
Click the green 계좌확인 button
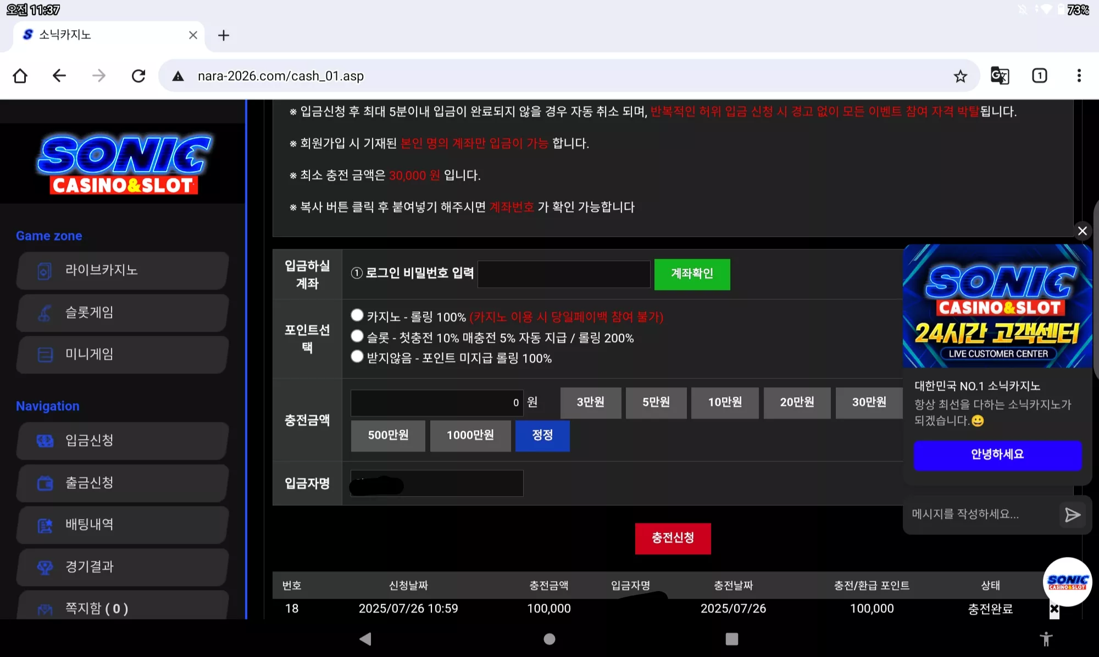click(x=692, y=274)
